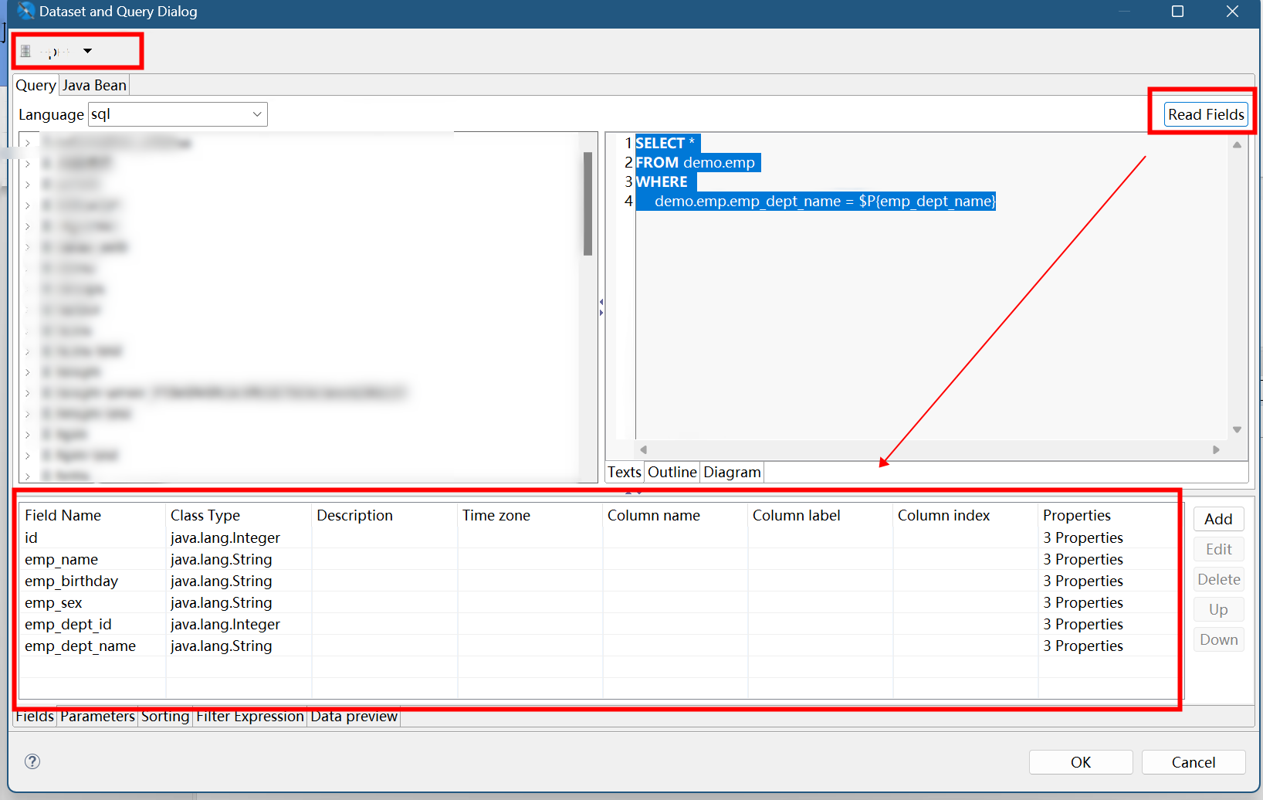Switch to the Java Bean tab

[94, 85]
